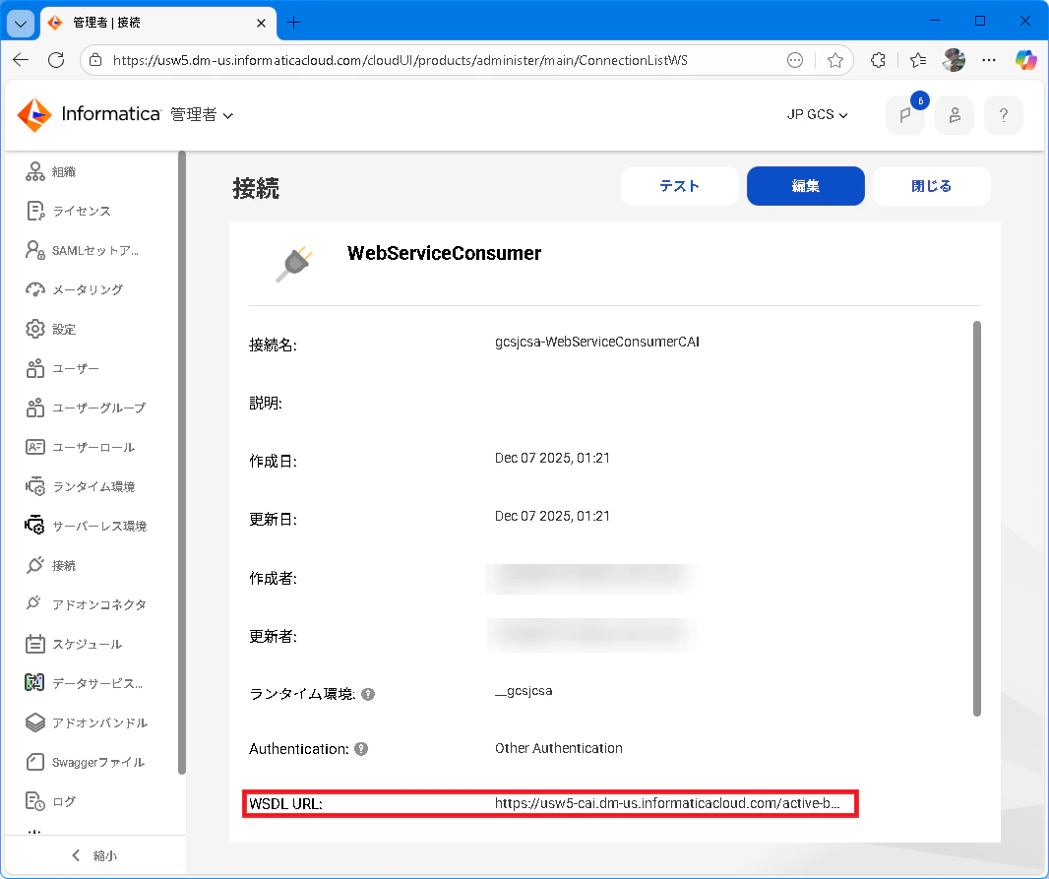Click the 閉じる button

(x=931, y=186)
